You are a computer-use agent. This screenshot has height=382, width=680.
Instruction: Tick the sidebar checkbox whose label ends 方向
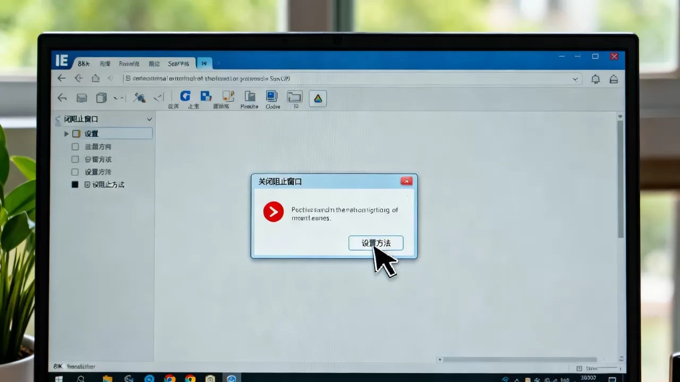coord(75,146)
